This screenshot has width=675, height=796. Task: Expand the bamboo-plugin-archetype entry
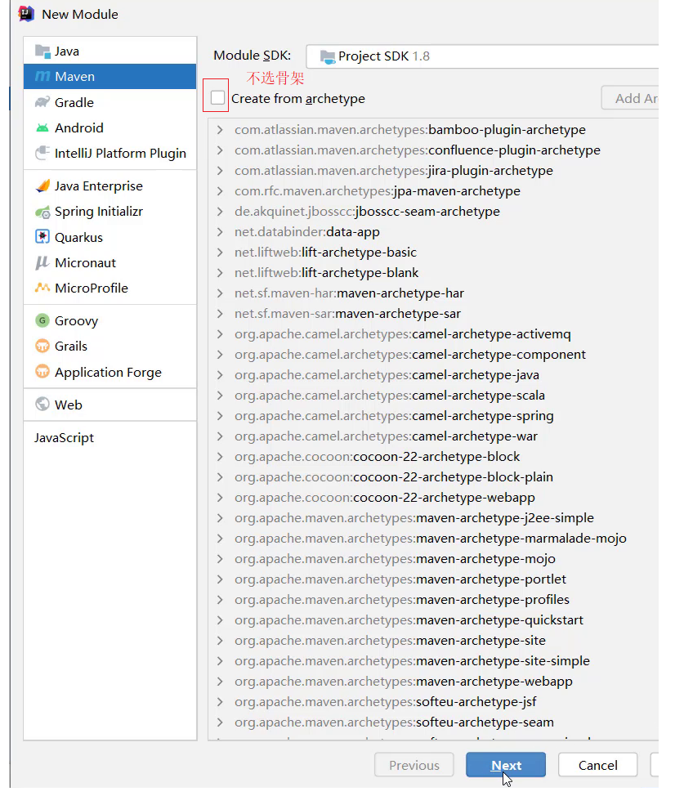pyautogui.click(x=220, y=130)
